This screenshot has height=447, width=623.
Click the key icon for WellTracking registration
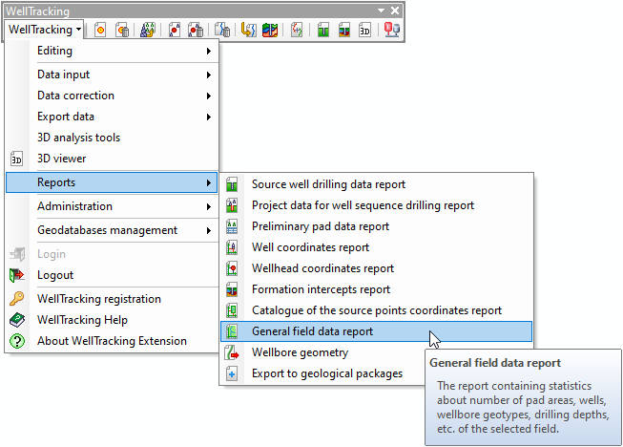click(x=16, y=299)
